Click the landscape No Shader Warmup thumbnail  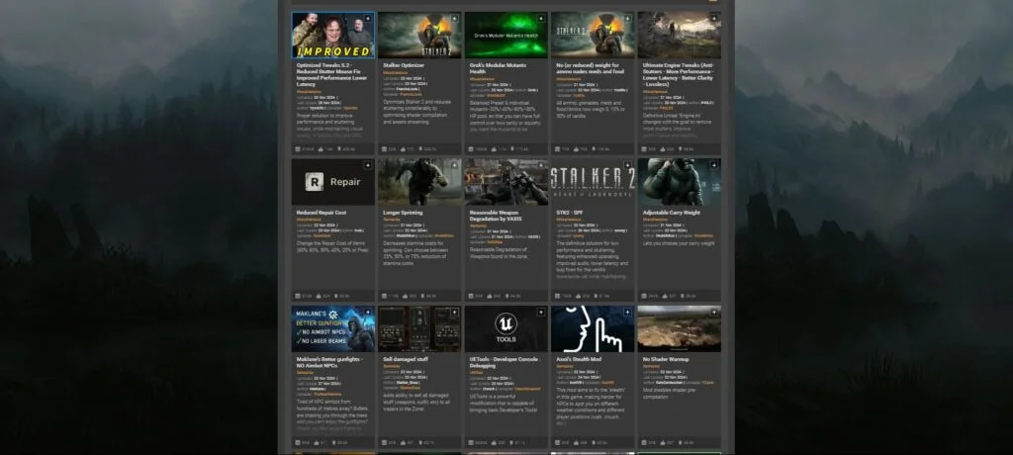pyautogui.click(x=679, y=328)
